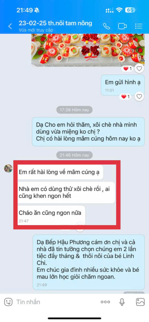Open the contact avatar next to received messages
Screen dimensions: 149x322
[8, 169]
